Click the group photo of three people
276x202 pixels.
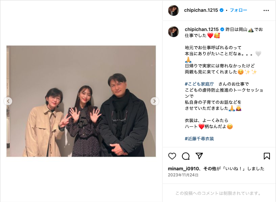click(81, 101)
